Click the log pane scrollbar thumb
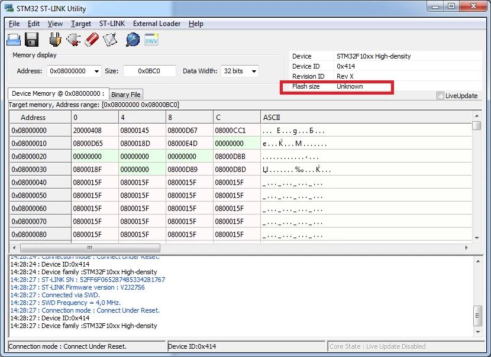 coord(477,316)
